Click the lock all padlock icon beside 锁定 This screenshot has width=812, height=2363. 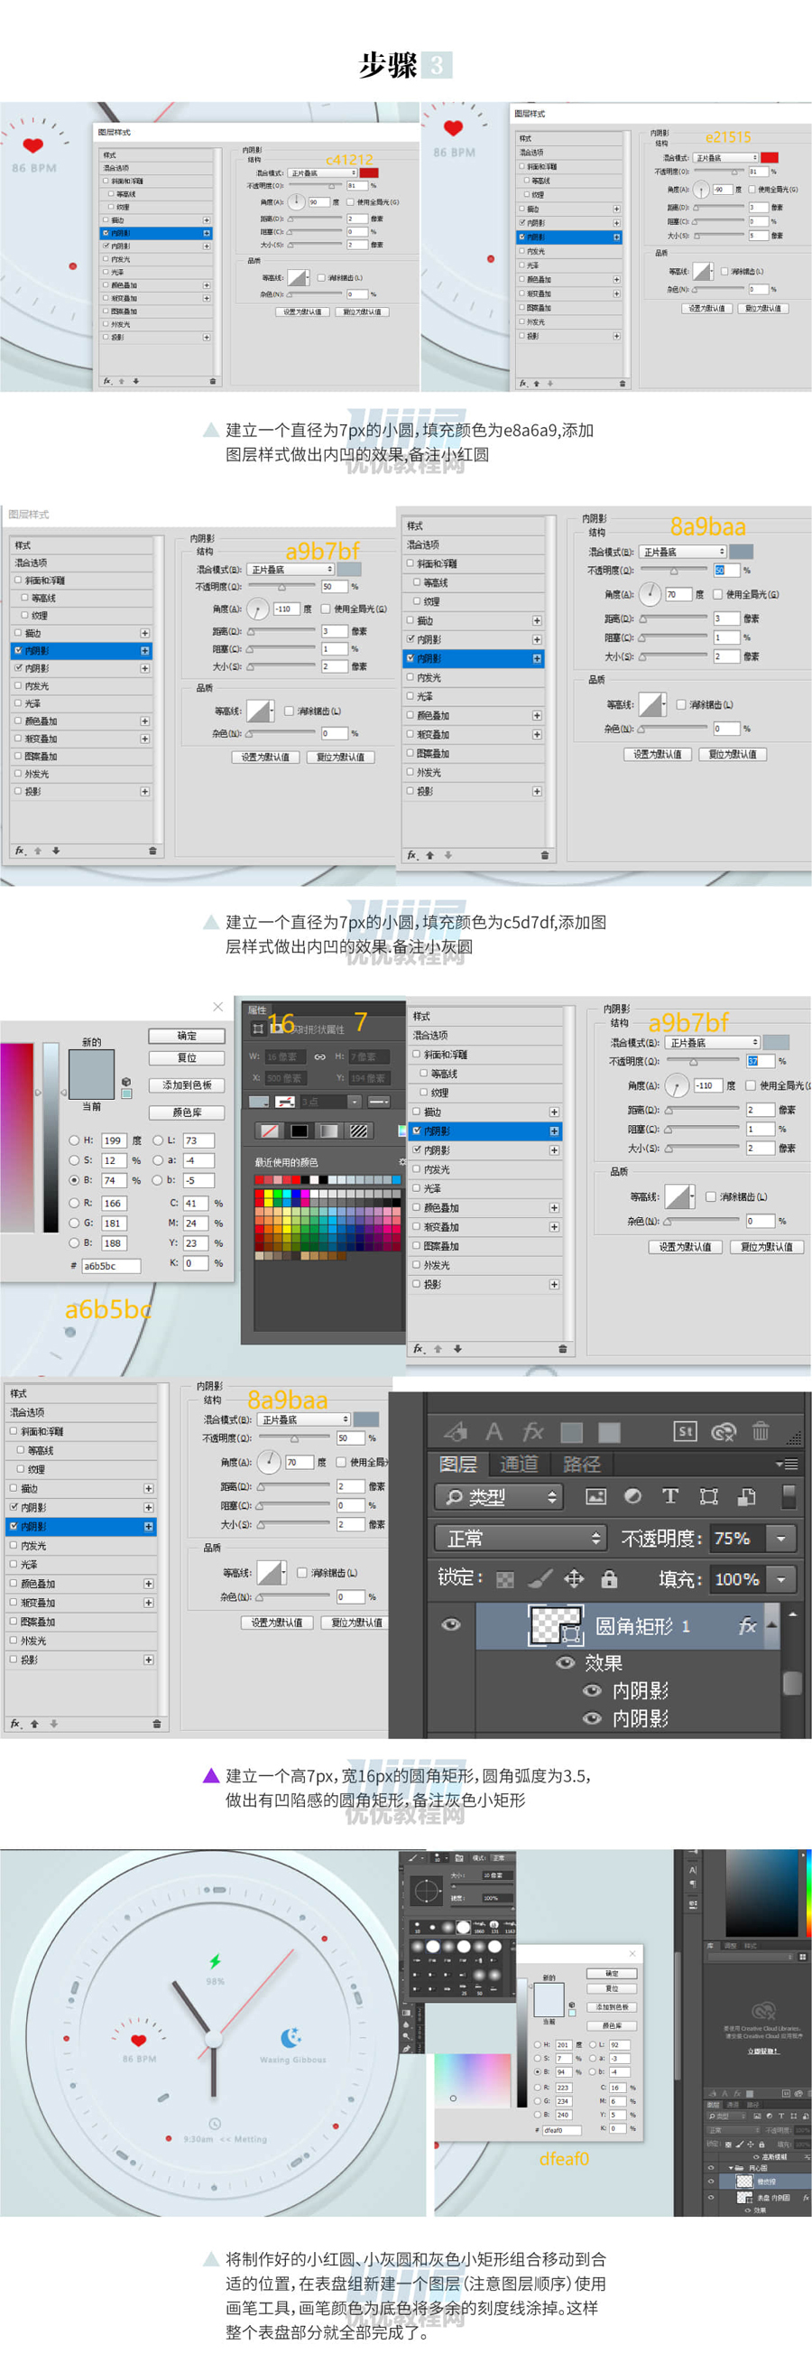[608, 1577]
